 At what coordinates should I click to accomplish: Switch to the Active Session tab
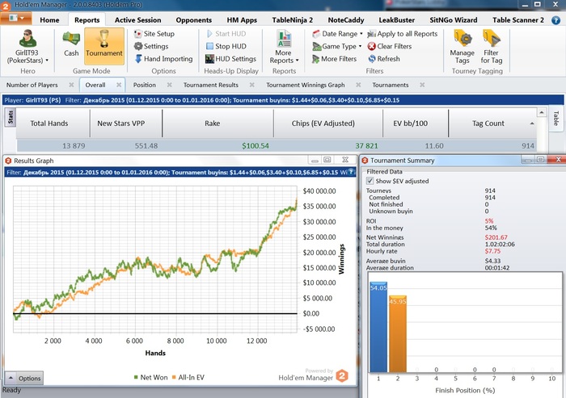(138, 20)
